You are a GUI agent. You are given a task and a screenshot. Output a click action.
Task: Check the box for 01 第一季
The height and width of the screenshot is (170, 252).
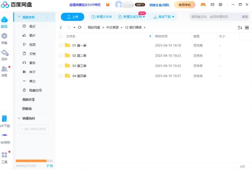(60, 45)
